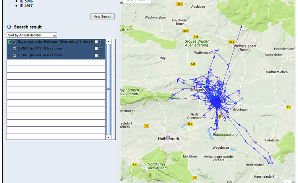Click the yellow striped overview bar beside the scrollbar

tap(113, 90)
